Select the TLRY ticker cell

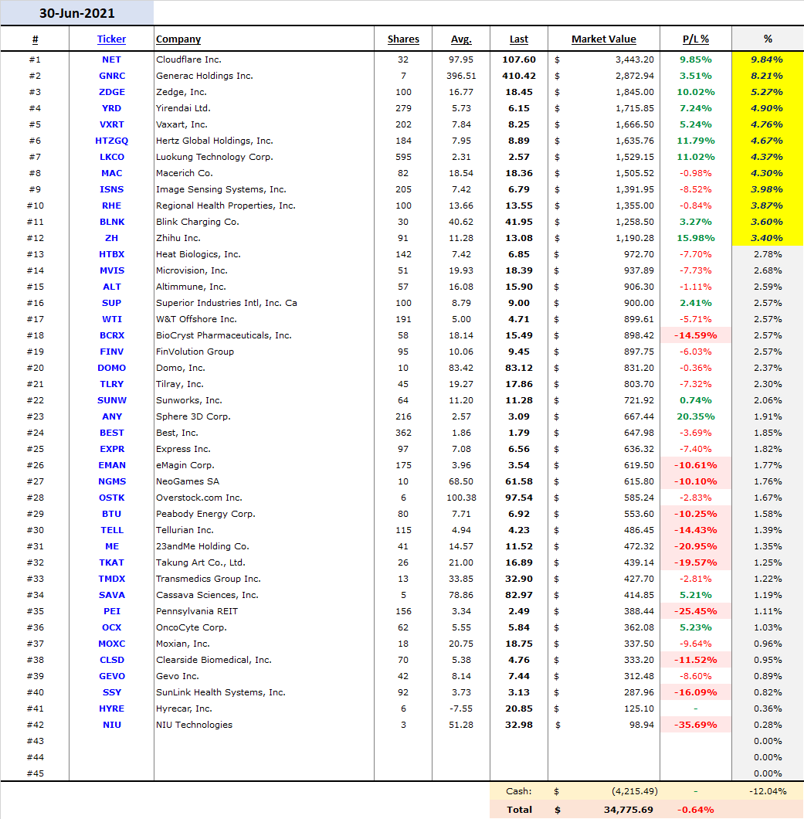pos(112,384)
